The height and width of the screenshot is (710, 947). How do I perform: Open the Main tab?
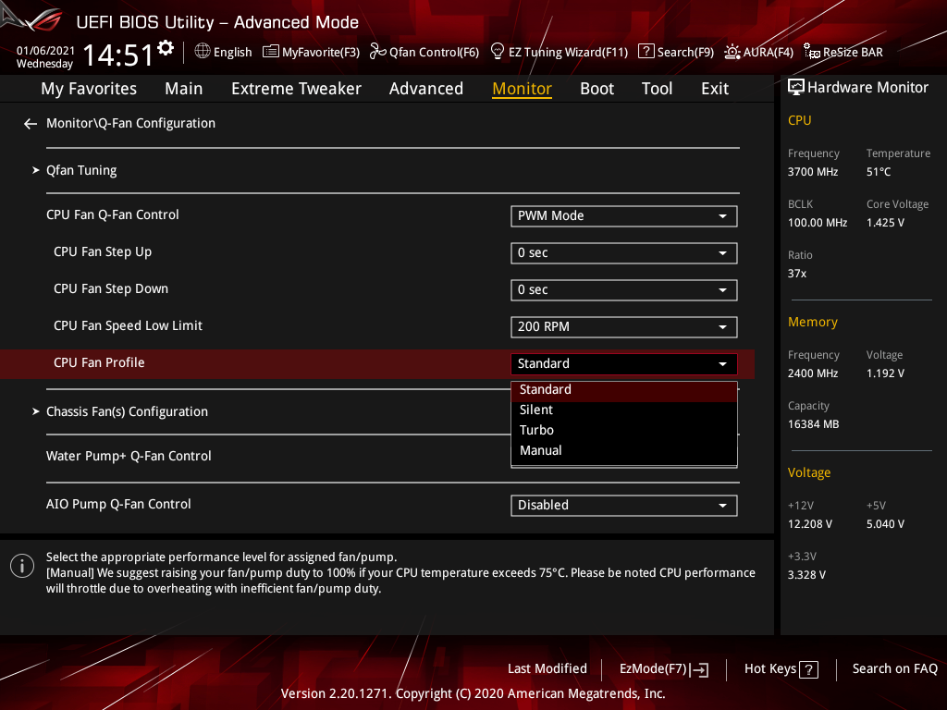[184, 89]
